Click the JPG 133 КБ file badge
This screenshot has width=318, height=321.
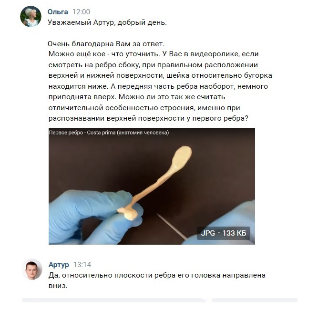click(224, 233)
